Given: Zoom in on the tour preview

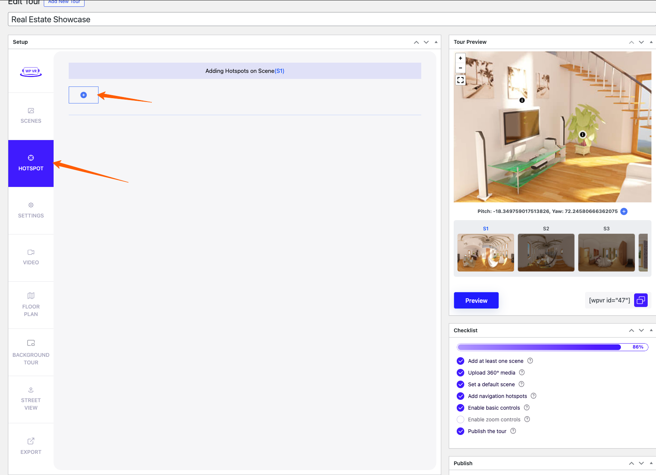Looking at the screenshot, I should 460,58.
